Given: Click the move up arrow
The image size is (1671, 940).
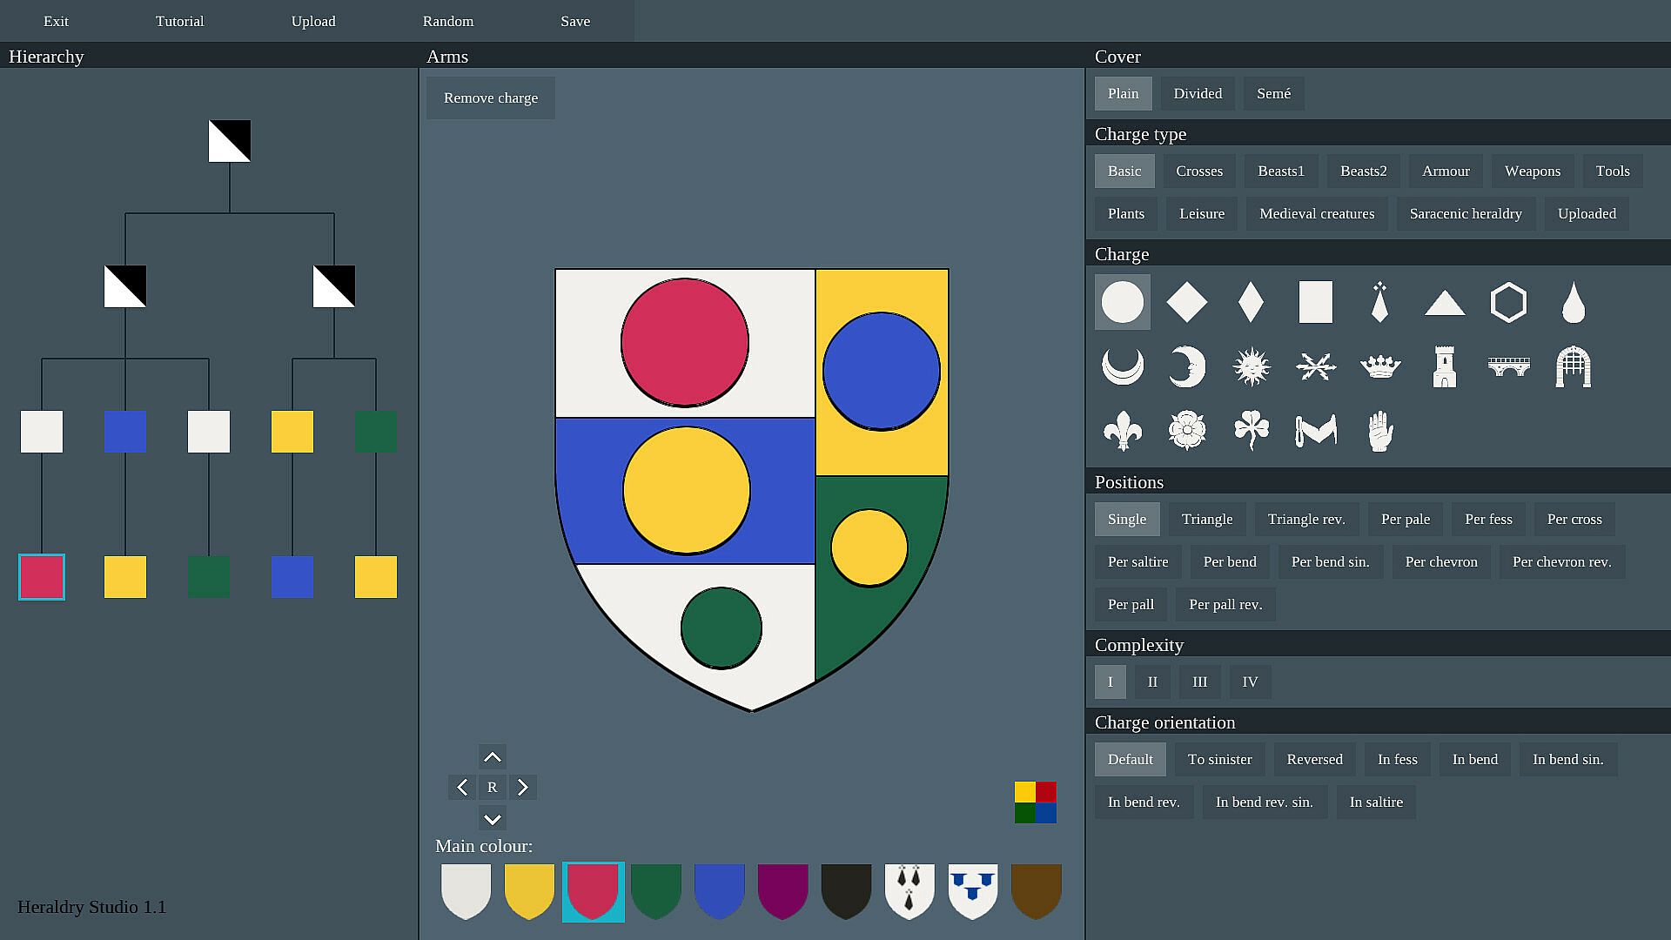Looking at the screenshot, I should pos(492,756).
